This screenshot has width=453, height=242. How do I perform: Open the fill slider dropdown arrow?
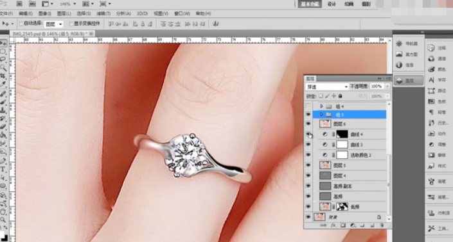tap(387, 96)
